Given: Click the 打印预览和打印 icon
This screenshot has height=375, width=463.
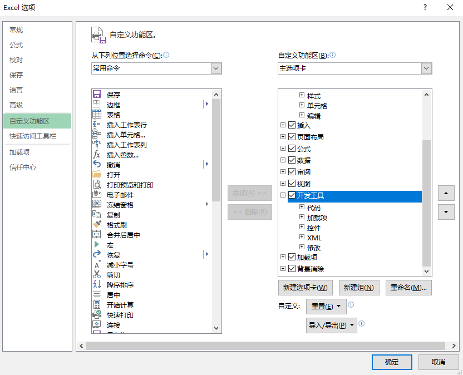Looking at the screenshot, I should (97, 185).
